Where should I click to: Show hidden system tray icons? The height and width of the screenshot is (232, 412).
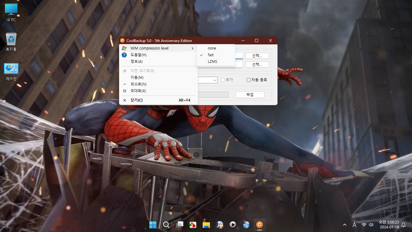pyautogui.click(x=345, y=225)
